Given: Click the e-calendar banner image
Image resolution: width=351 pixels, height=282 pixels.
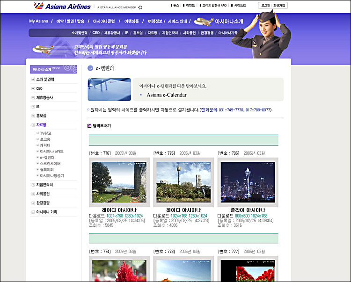Looking at the screenshot, I should (x=109, y=89).
